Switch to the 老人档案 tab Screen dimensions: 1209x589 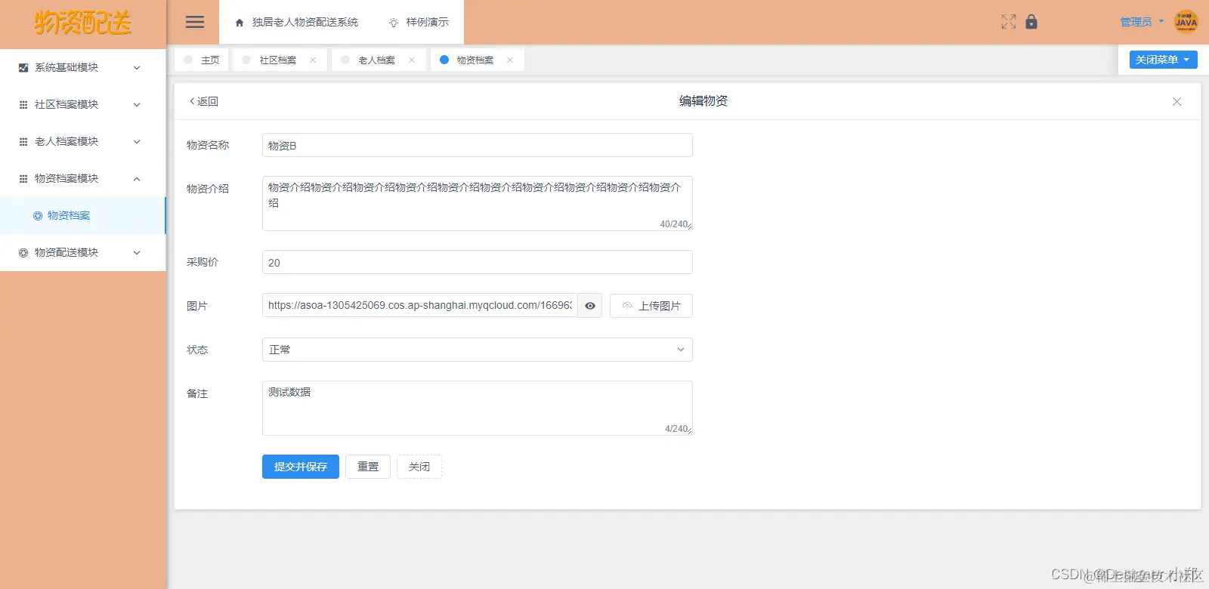[x=379, y=60]
